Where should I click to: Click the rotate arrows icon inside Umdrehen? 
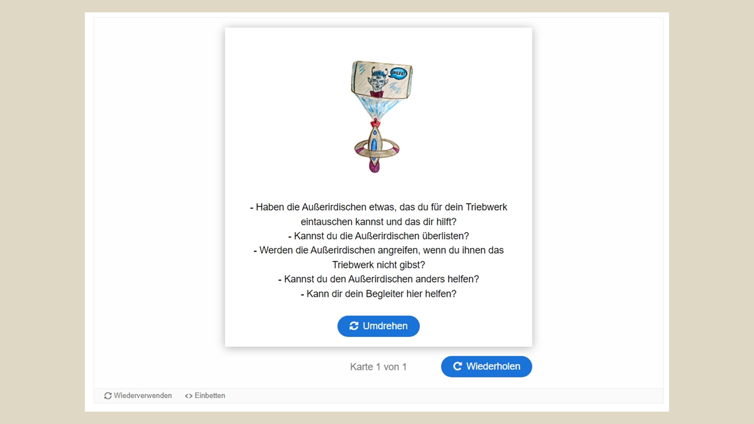pos(354,326)
